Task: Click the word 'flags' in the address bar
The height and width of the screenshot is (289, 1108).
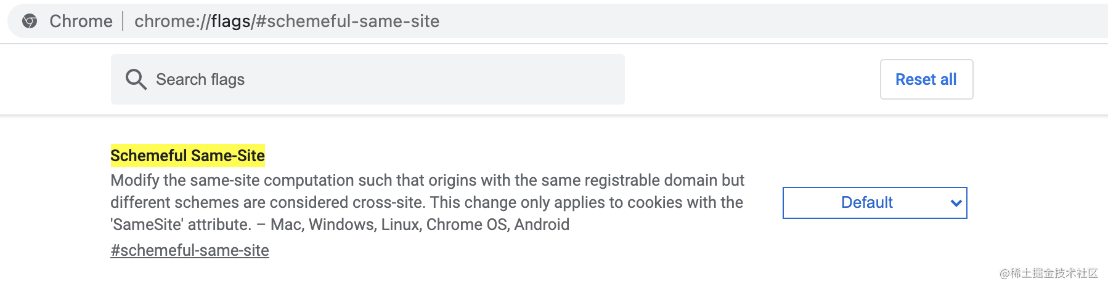Action: click(230, 22)
